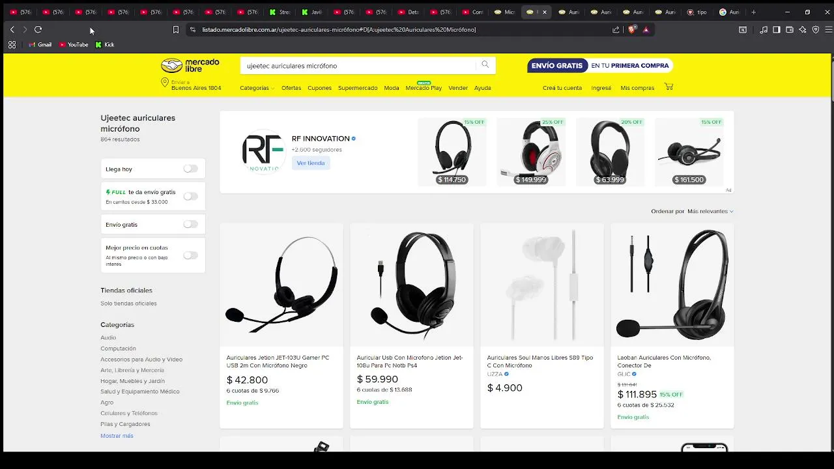Bookmark this page using the bookmark icon
The height and width of the screenshot is (469, 834).
pos(175,29)
